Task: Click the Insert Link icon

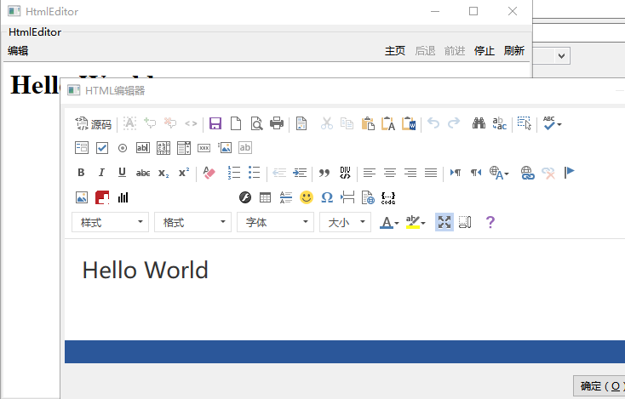Action: 528,173
